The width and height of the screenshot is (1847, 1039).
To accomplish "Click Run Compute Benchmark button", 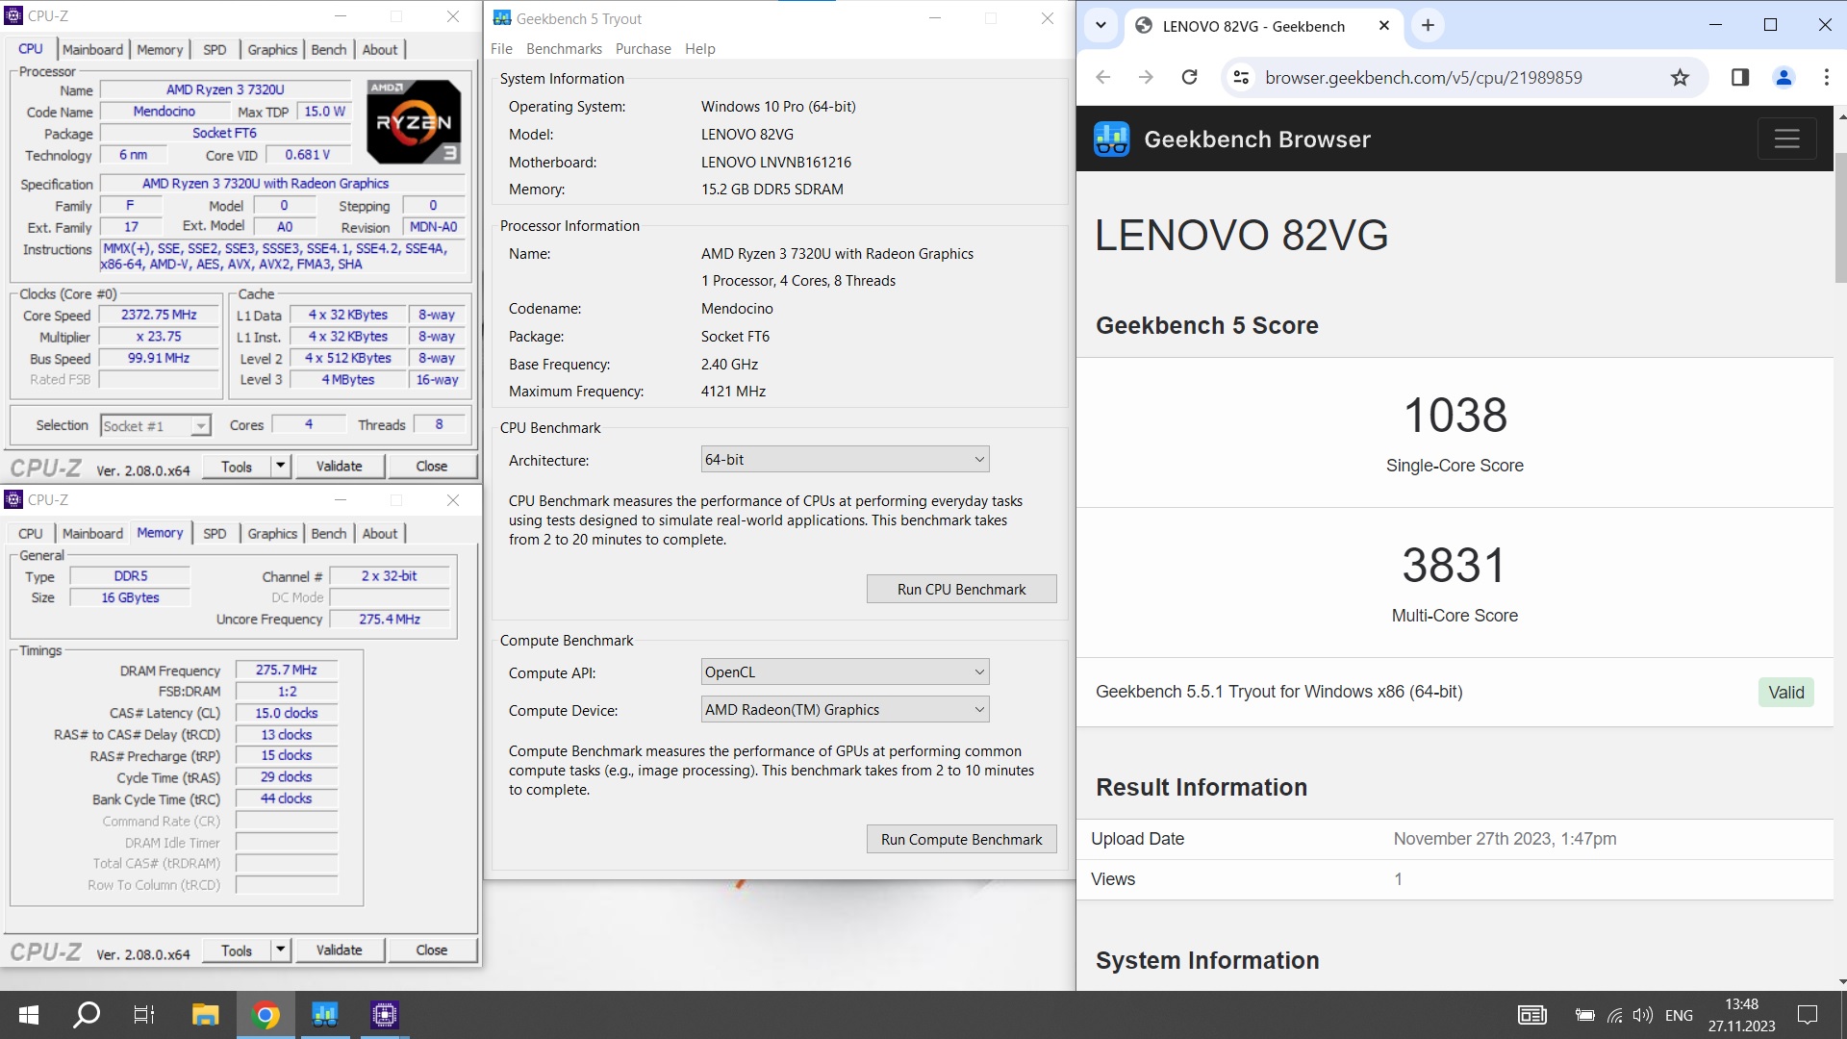I will click(961, 839).
